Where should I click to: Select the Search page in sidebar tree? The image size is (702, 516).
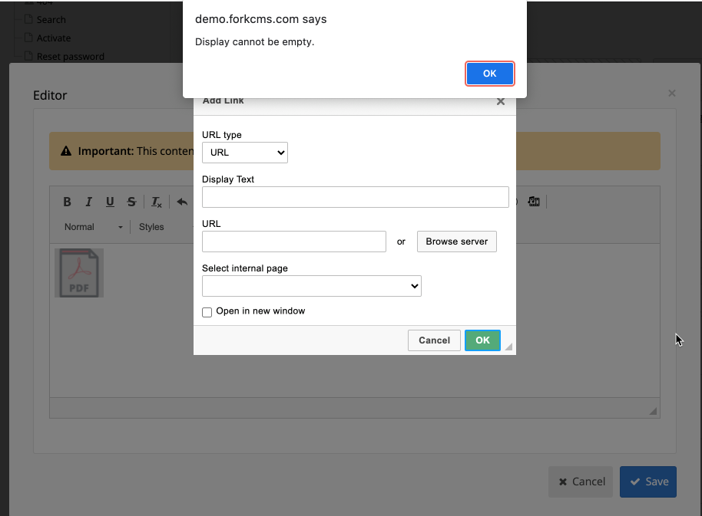51,19
